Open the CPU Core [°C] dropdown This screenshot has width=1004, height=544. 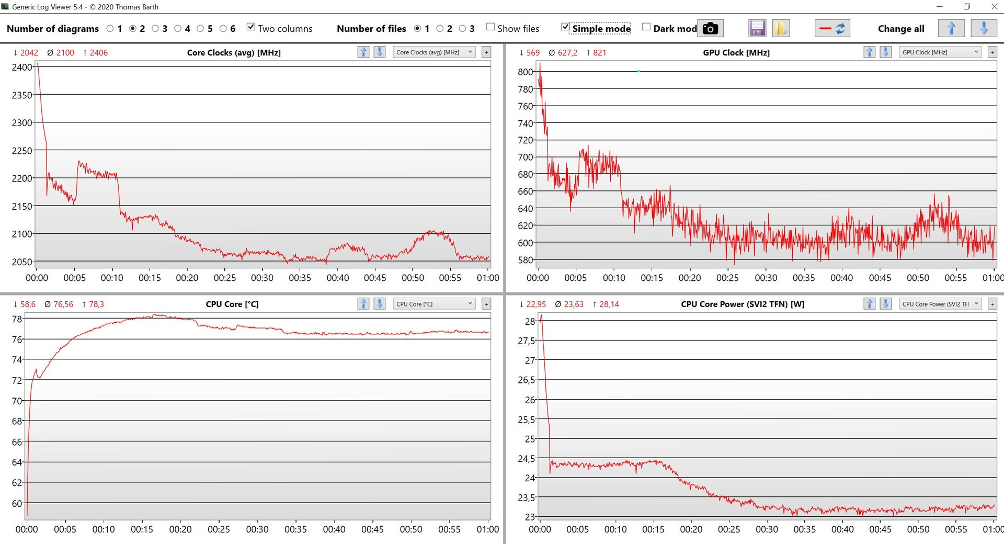click(434, 304)
